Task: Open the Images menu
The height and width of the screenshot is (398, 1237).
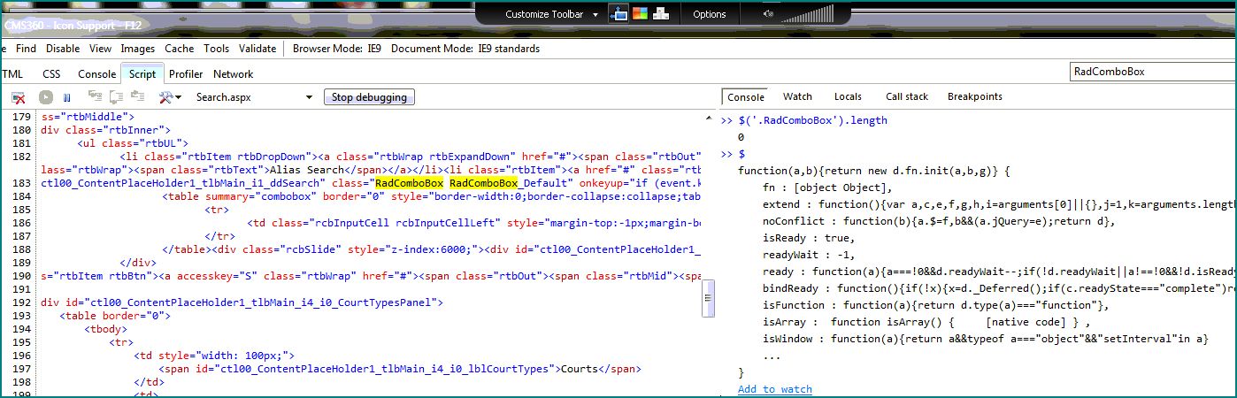Action: click(138, 49)
